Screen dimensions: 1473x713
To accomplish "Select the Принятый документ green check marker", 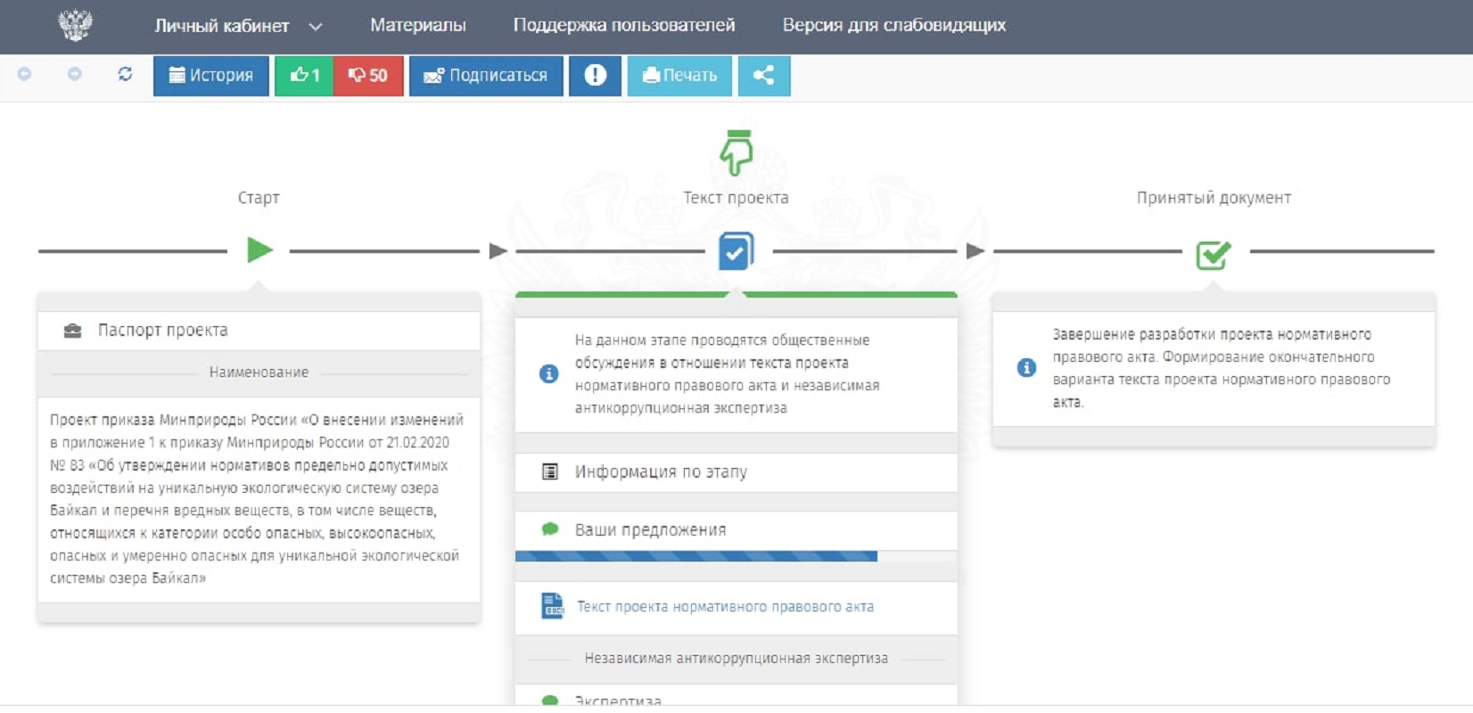I will pos(1214,255).
